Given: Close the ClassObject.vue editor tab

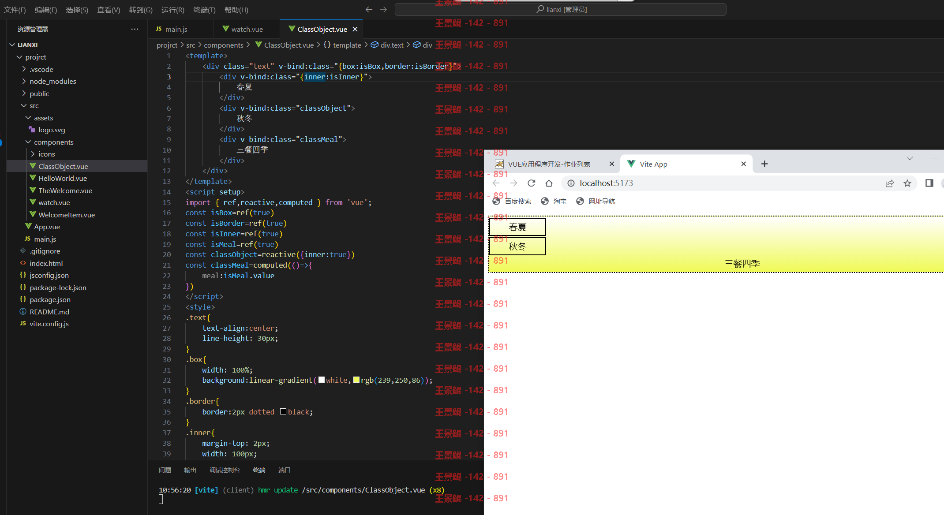Looking at the screenshot, I should point(355,29).
